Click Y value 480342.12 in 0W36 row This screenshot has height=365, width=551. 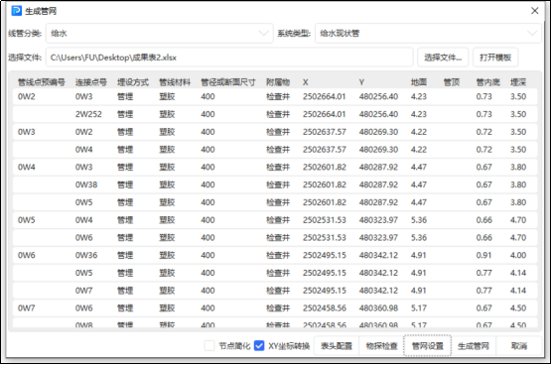point(378,255)
